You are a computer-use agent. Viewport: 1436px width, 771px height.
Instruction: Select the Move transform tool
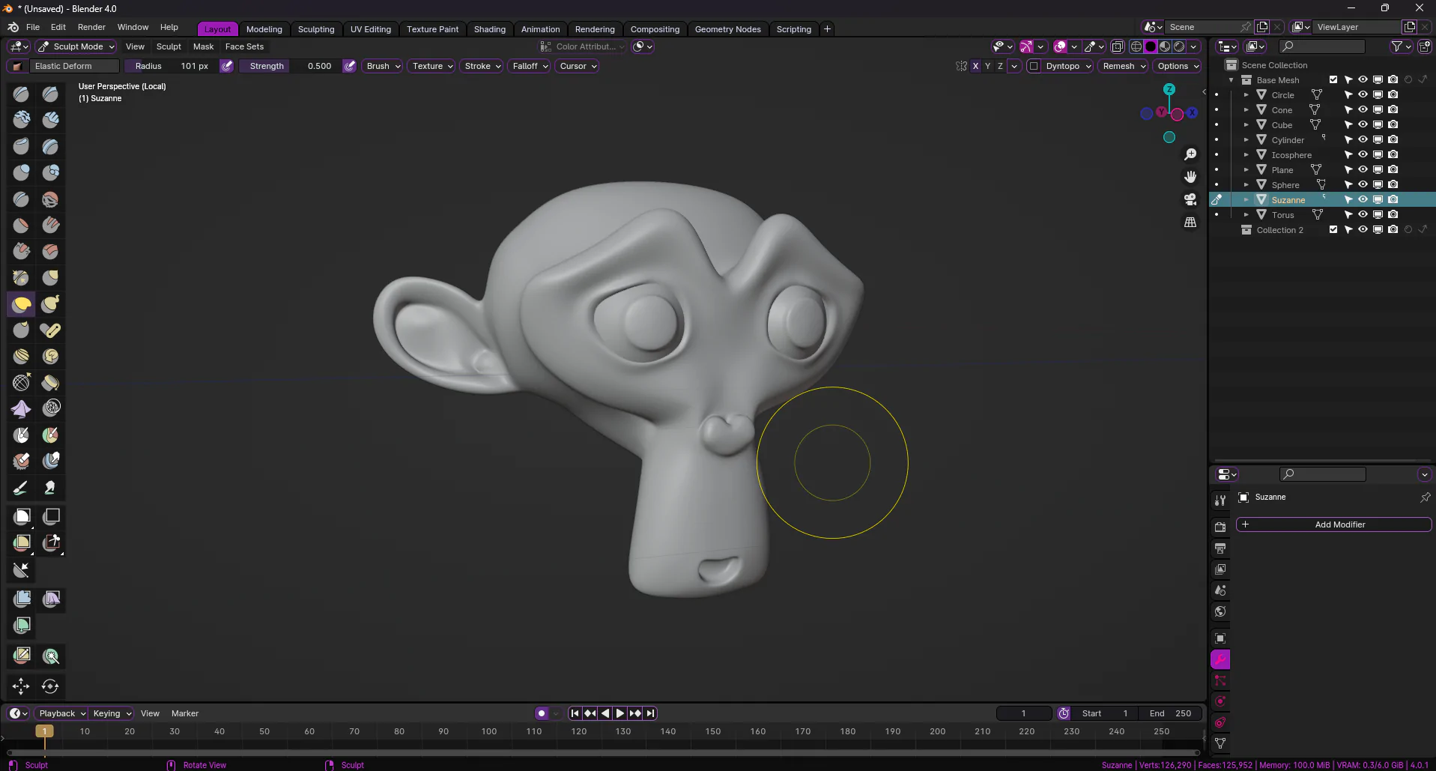21,686
